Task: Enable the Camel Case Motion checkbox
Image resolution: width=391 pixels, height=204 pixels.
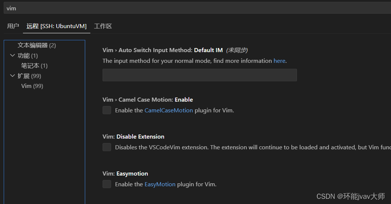Action: coord(107,110)
